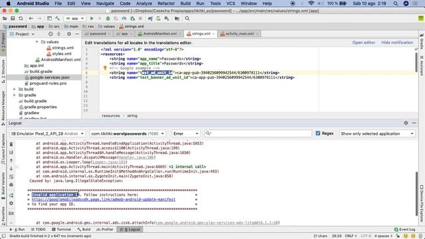Image resolution: width=425 pixels, height=239 pixels.
Task: Hide the Project panel with minus icon
Action: [x=77, y=34]
